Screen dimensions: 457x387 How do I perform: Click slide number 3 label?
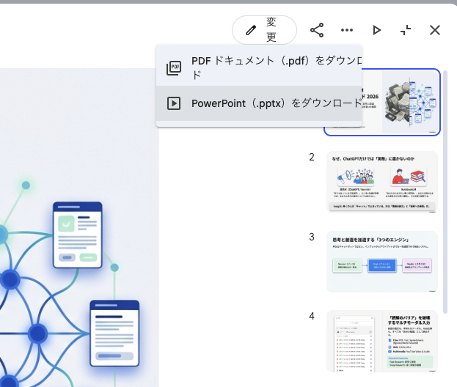tap(312, 237)
